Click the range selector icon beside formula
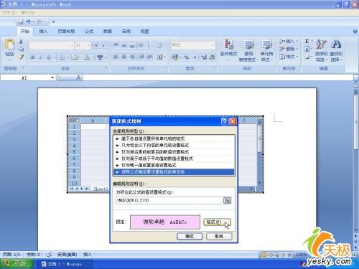The height and width of the screenshot is (269, 359). pos(227,200)
